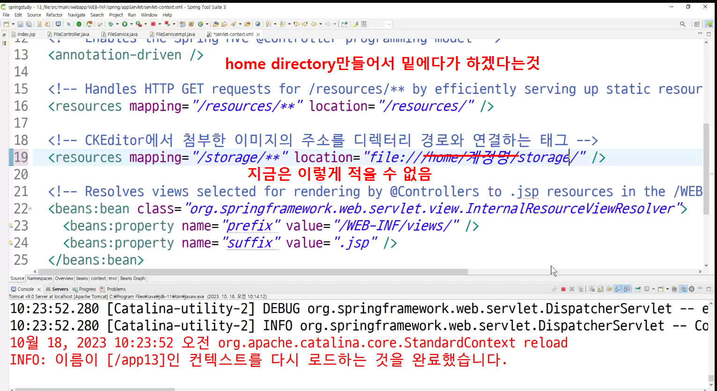Viewport: 717px width, 391px height.
Task: Toggle Show Console on Standard Error change
Action: [627, 289]
